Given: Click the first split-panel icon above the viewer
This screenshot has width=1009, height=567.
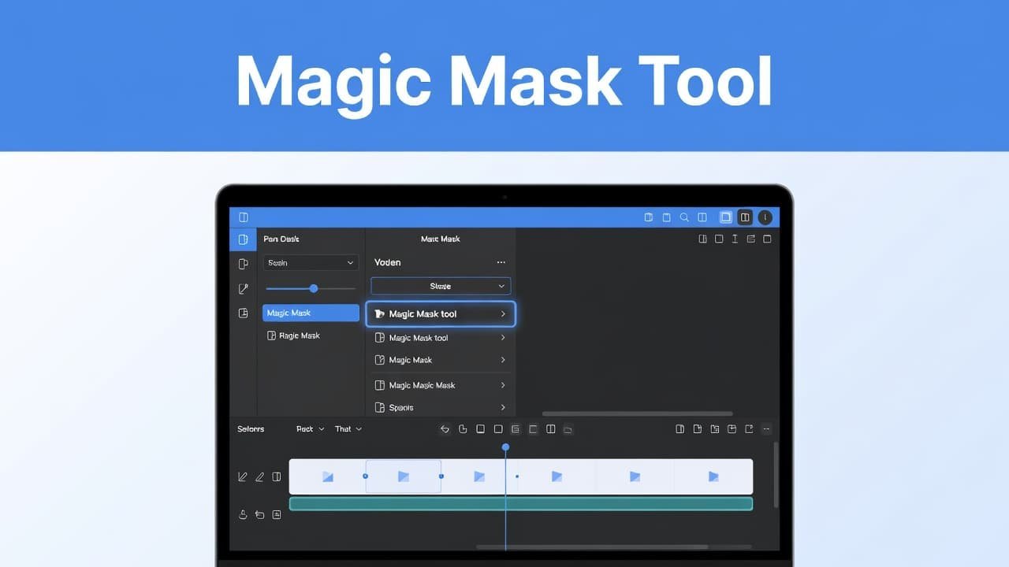Looking at the screenshot, I should click(x=702, y=239).
